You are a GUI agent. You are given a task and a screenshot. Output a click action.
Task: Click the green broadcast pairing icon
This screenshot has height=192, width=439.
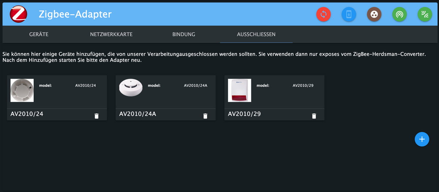click(x=399, y=15)
